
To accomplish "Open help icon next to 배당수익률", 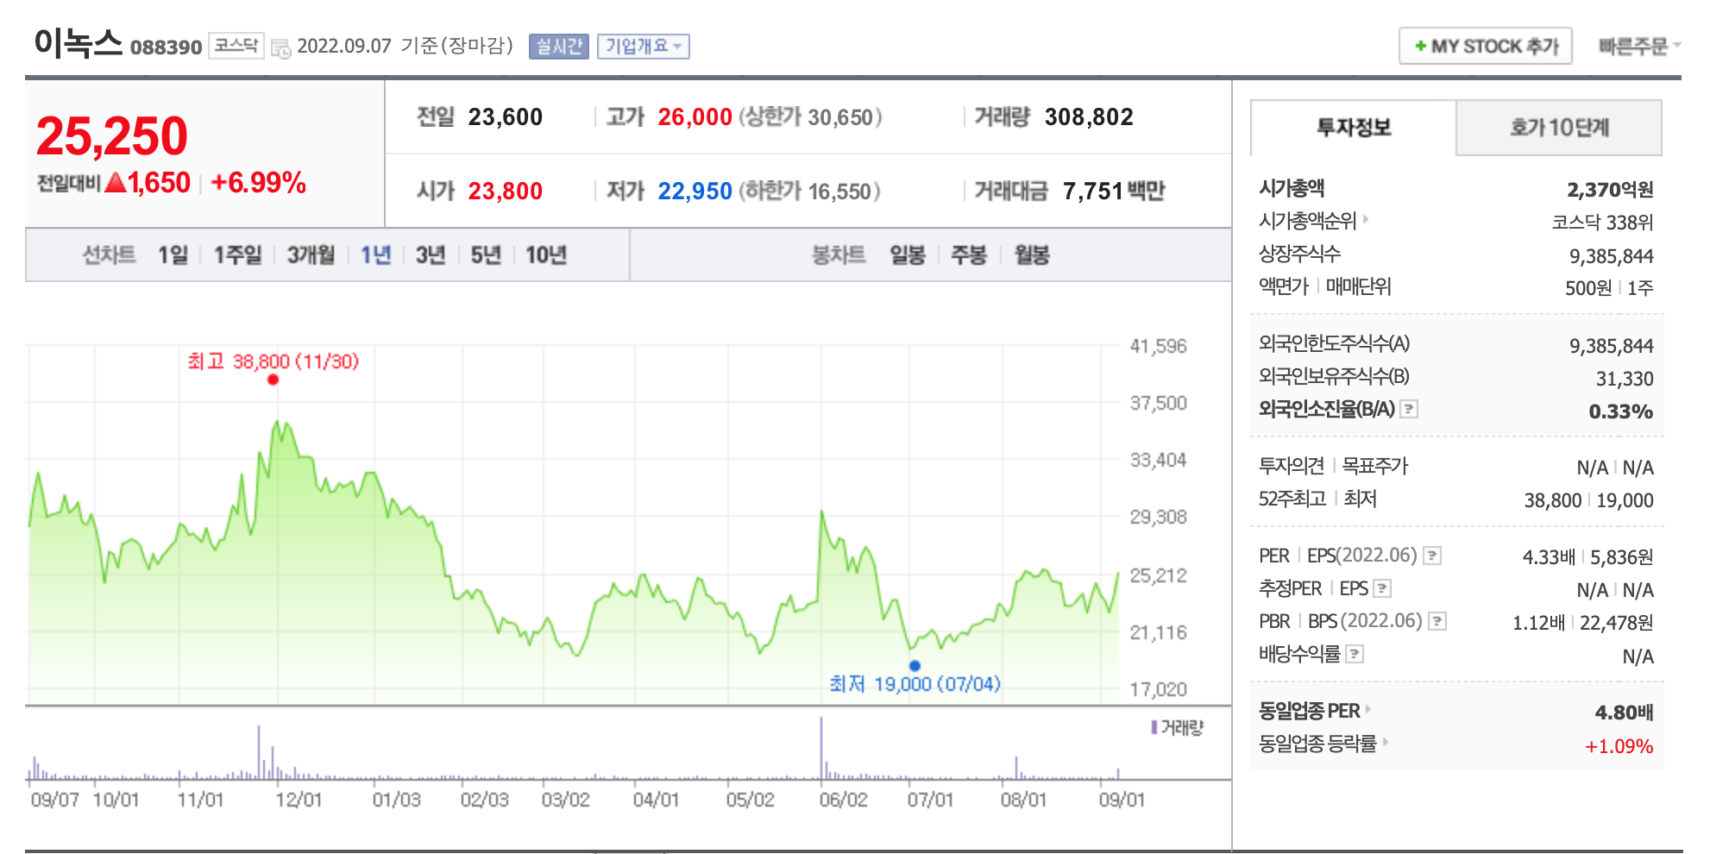I will pos(1355,654).
